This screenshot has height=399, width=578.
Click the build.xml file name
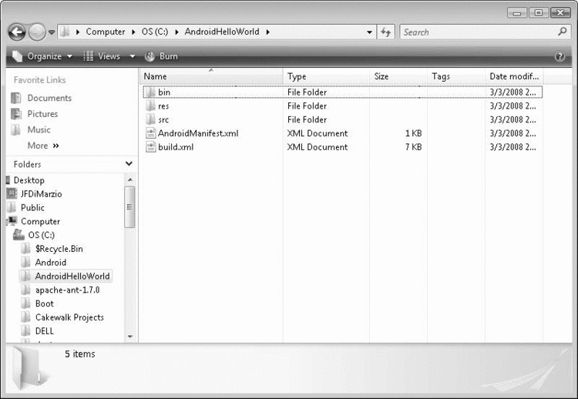point(176,147)
